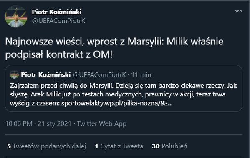Click the likes count number 30
This screenshot has width=250, height=158.
(x=156, y=146)
